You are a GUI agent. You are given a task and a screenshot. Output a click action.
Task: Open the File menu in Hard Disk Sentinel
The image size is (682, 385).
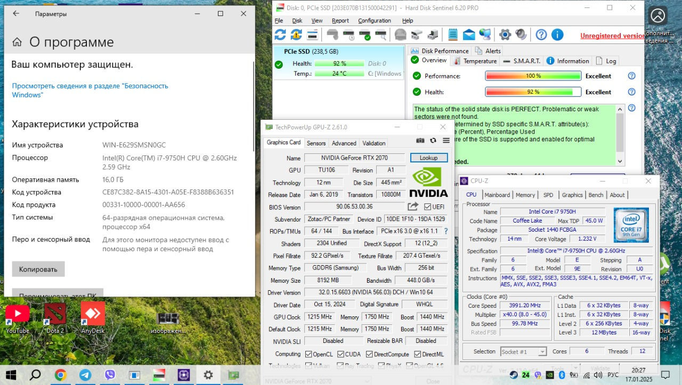pos(279,21)
